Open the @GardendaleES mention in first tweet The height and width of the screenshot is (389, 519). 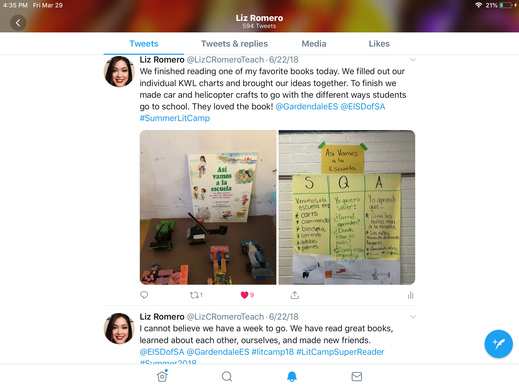tap(307, 107)
